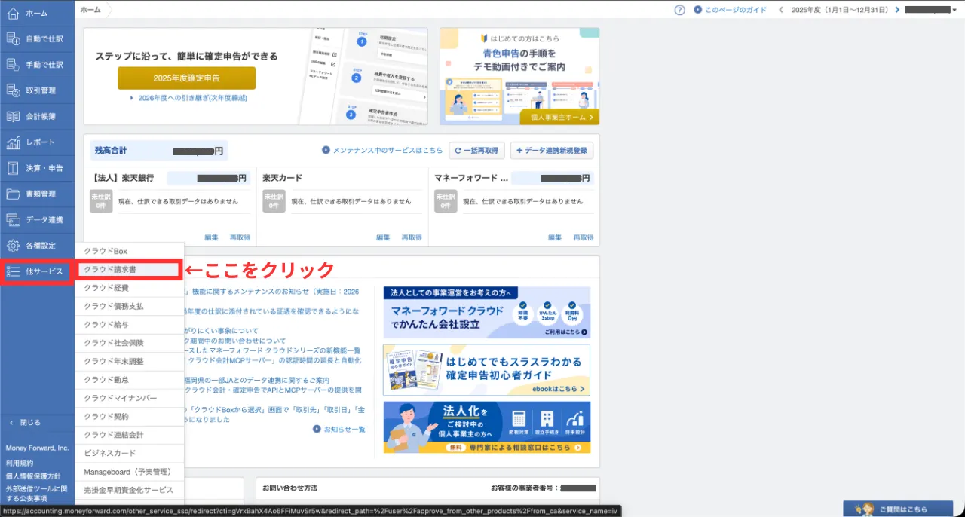Go to previous fiscal year arrow
This screenshot has height=517, width=965.
point(780,10)
